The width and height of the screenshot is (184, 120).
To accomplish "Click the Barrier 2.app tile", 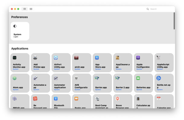I will pos(123,83).
